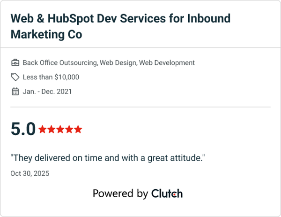Click the horizontal divider above the rating
Image resolution: width=281 pixels, height=217 pixels.
[140, 107]
